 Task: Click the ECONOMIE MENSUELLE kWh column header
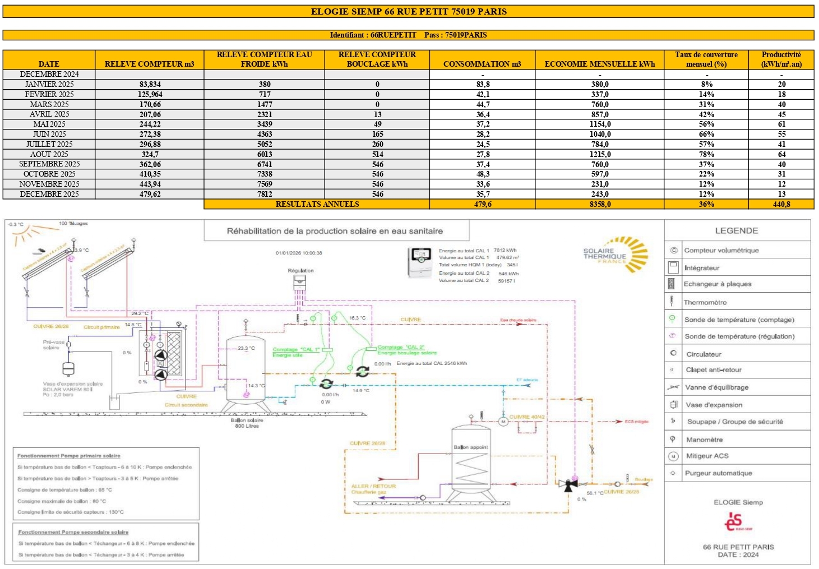tap(599, 64)
